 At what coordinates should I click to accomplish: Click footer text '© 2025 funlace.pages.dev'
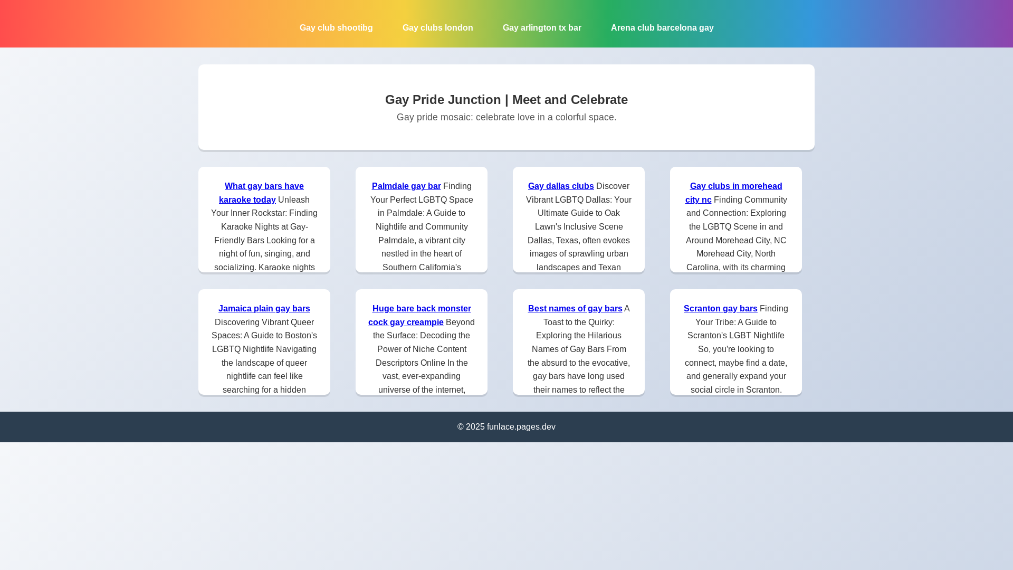coord(506,426)
